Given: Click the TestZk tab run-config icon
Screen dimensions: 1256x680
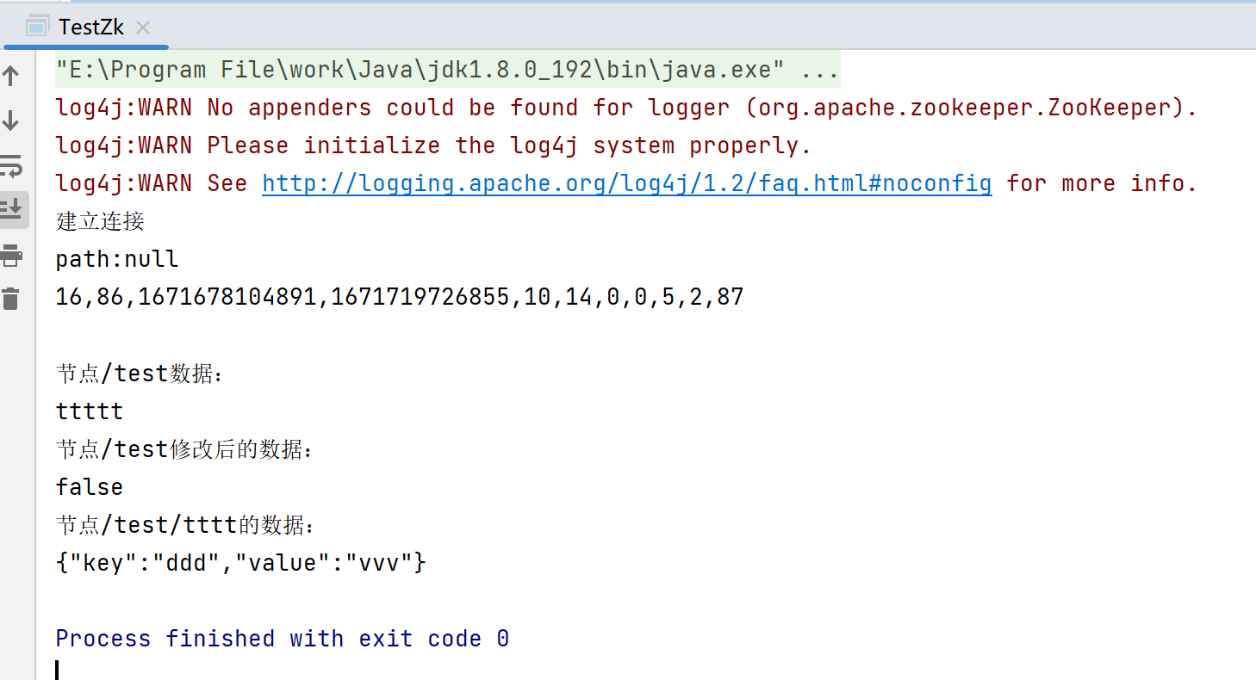Looking at the screenshot, I should 36,27.
